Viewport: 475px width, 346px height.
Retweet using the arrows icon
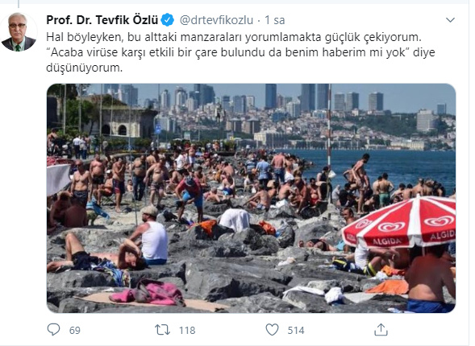(x=162, y=330)
